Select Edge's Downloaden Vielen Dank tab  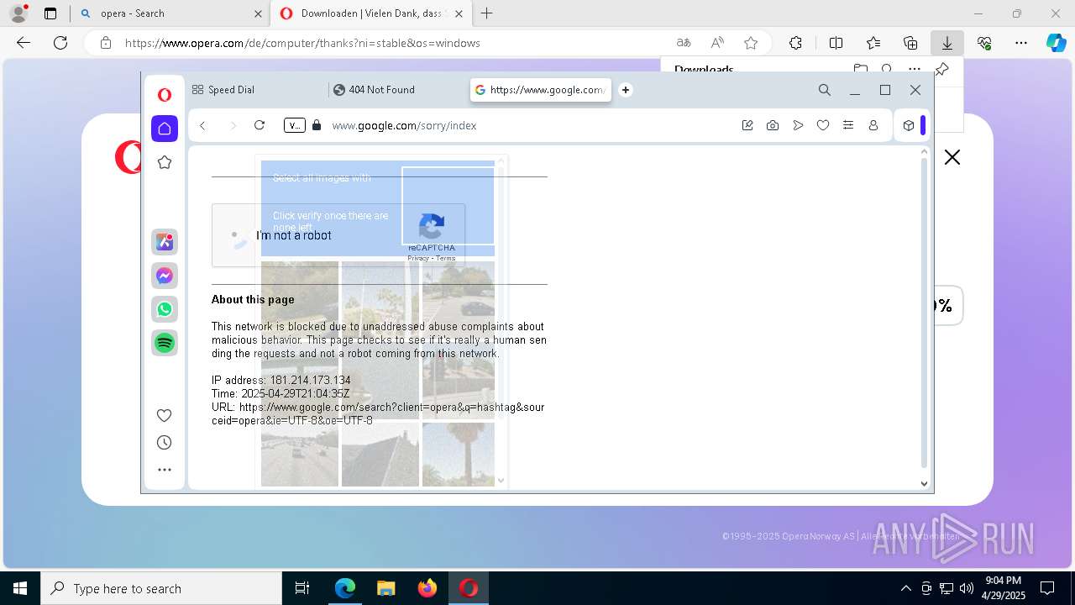[x=370, y=13]
